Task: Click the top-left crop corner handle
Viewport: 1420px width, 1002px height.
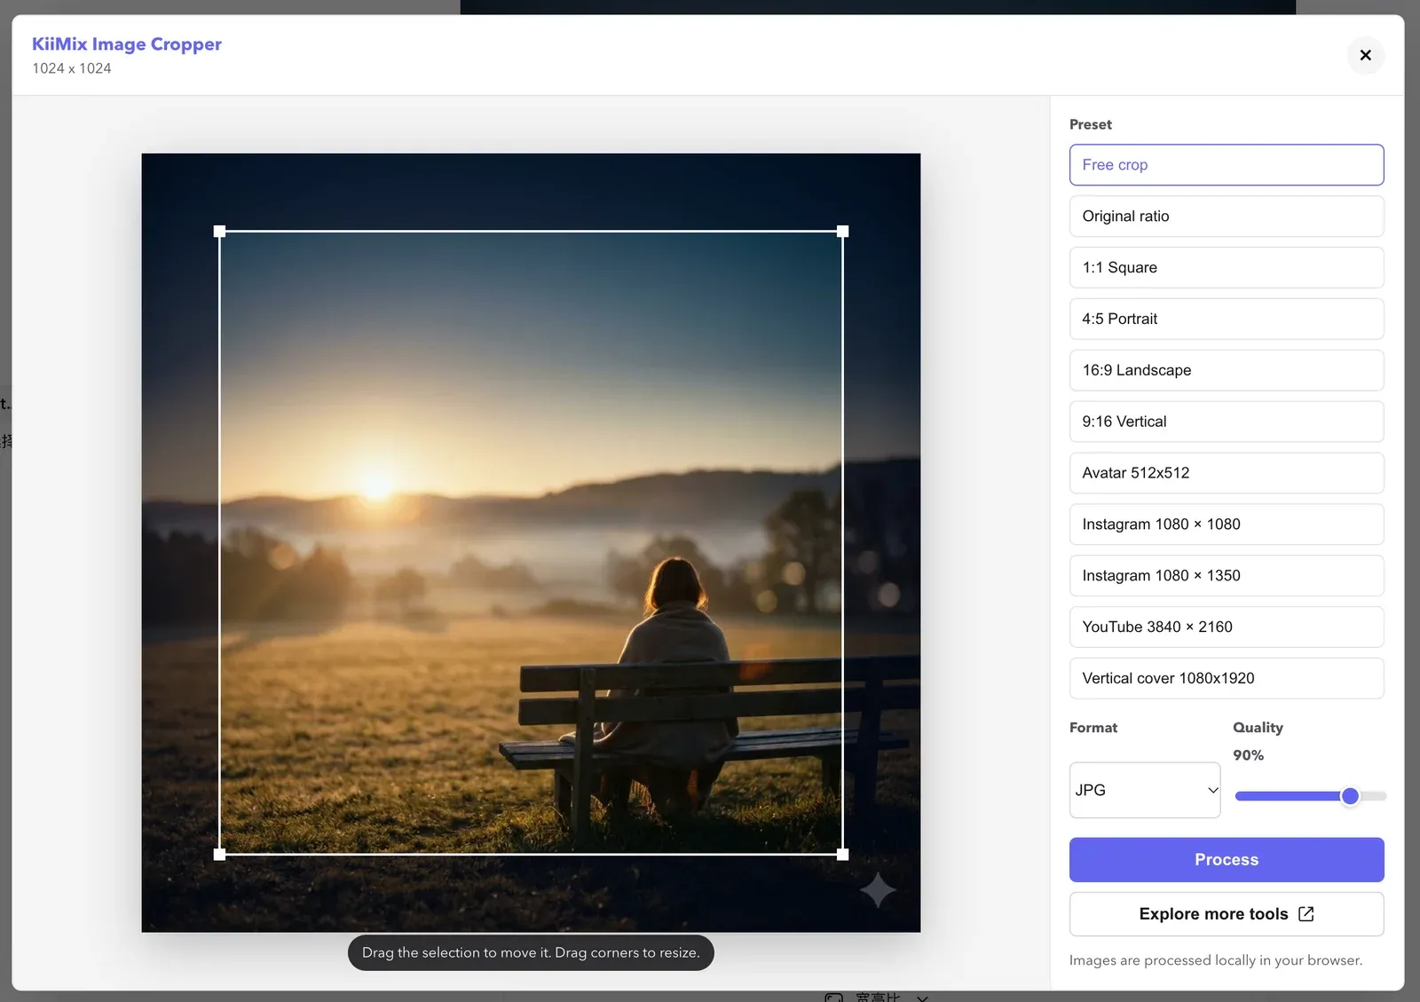Action: tap(220, 232)
